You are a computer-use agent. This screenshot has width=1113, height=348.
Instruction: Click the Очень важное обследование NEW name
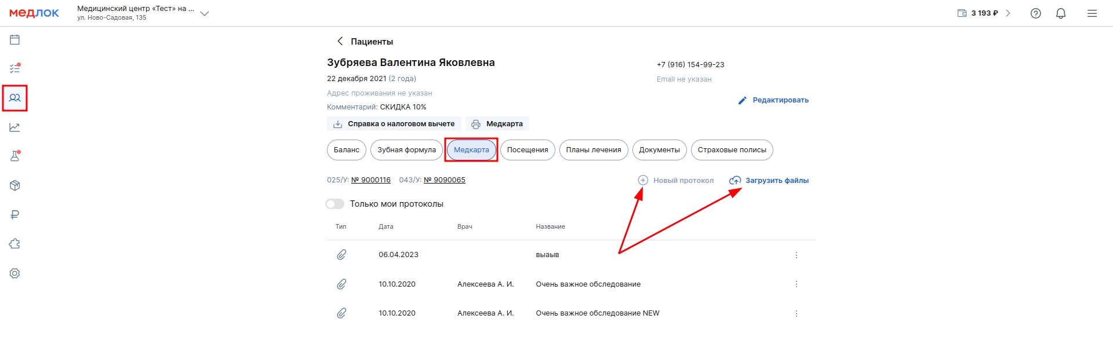coord(598,313)
